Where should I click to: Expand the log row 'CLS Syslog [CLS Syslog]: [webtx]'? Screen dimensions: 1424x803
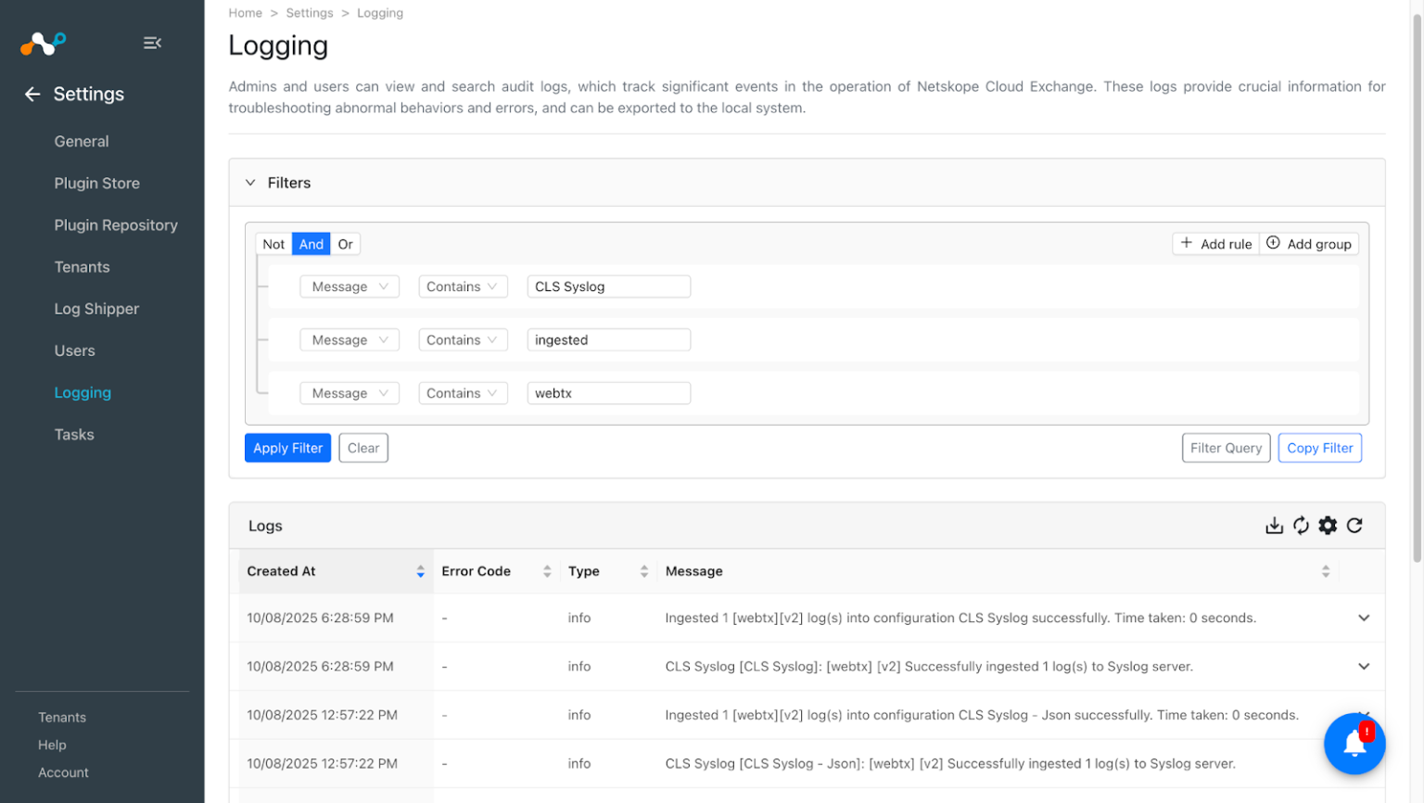[x=1364, y=667]
